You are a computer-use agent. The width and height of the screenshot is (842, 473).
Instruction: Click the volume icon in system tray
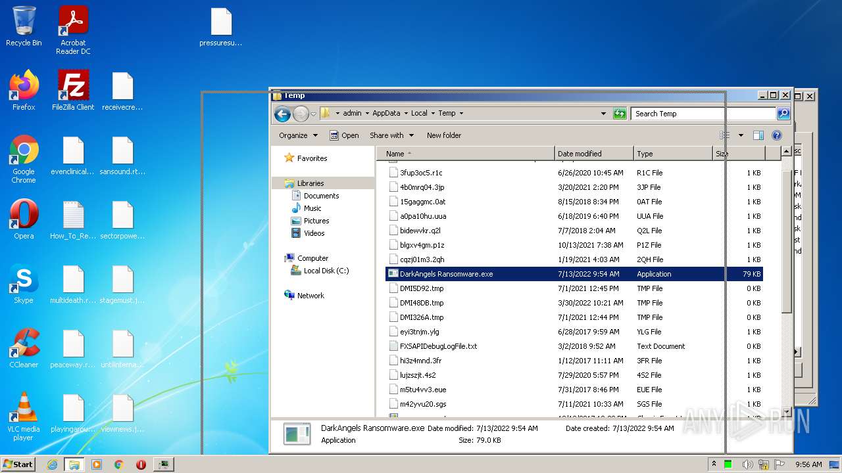(749, 464)
